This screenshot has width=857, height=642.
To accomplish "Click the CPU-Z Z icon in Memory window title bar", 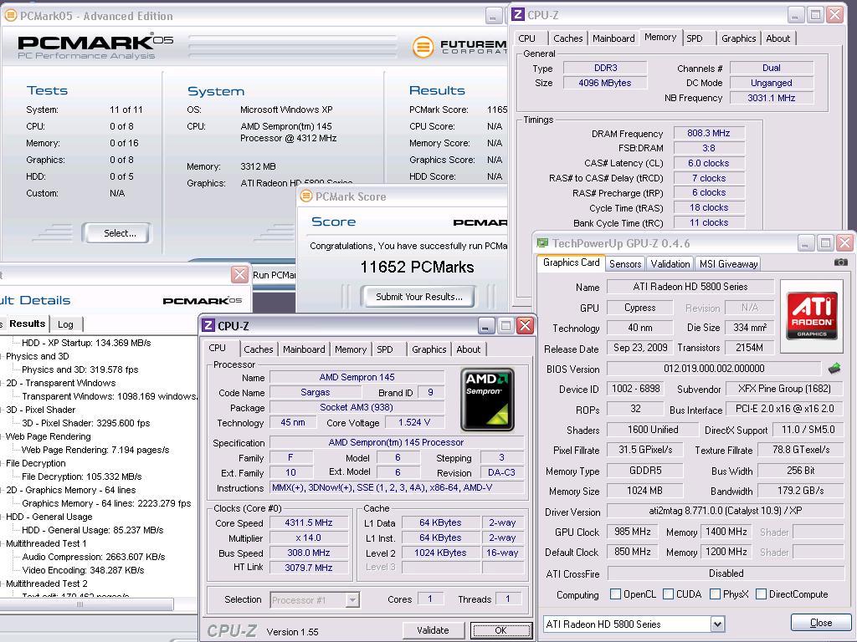I will point(517,15).
